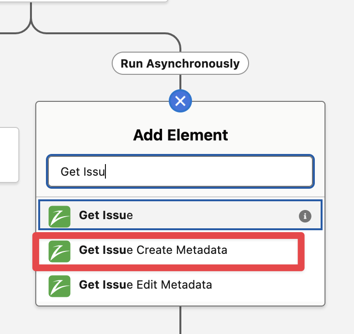Click the Get Issue Edit Metadata icon
354x334 pixels.
point(59,285)
